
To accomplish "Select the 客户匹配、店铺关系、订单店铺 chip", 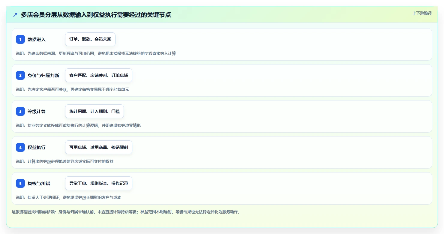I will tap(99, 75).
